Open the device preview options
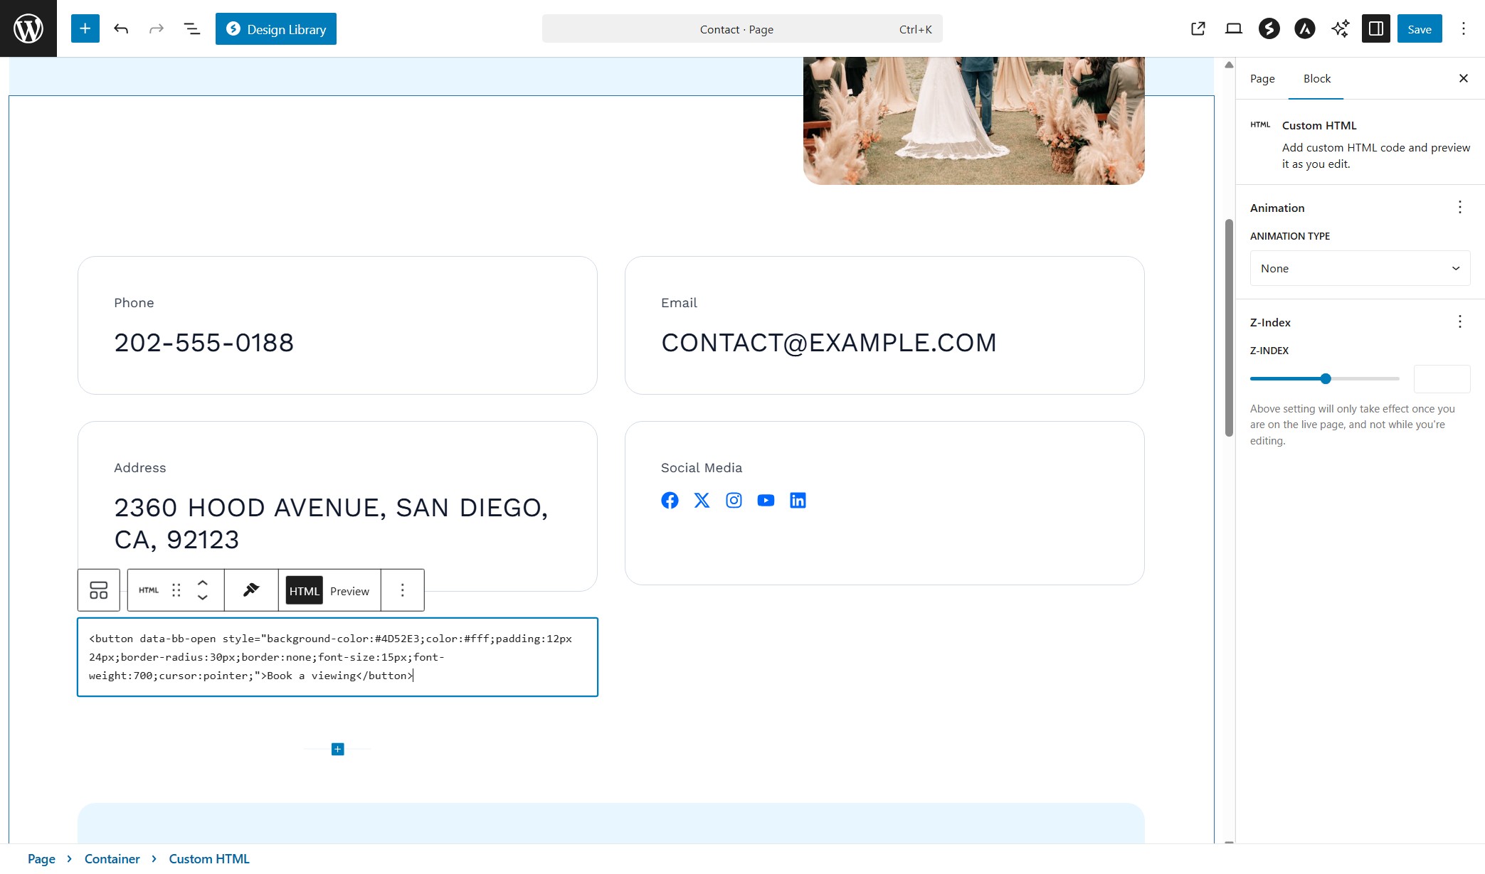The width and height of the screenshot is (1485, 874). pos(1234,28)
